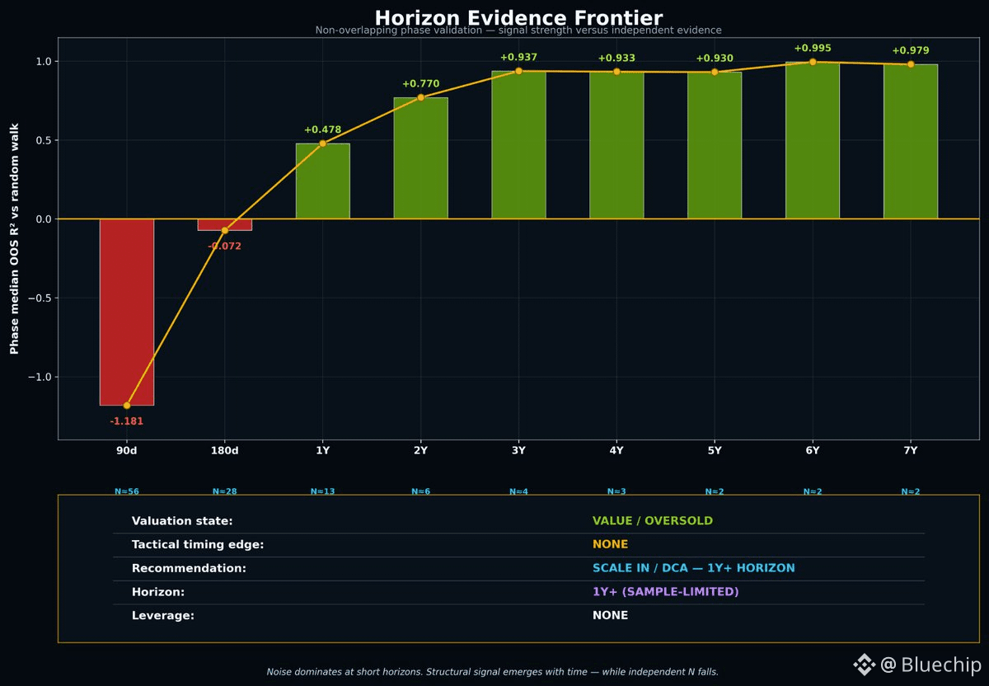Click the value label -1.181
The width and height of the screenshot is (989, 686).
click(x=127, y=421)
